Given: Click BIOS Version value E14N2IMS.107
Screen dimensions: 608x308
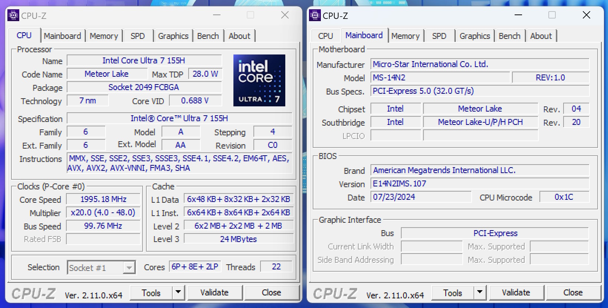Looking at the screenshot, I should pos(480,183).
